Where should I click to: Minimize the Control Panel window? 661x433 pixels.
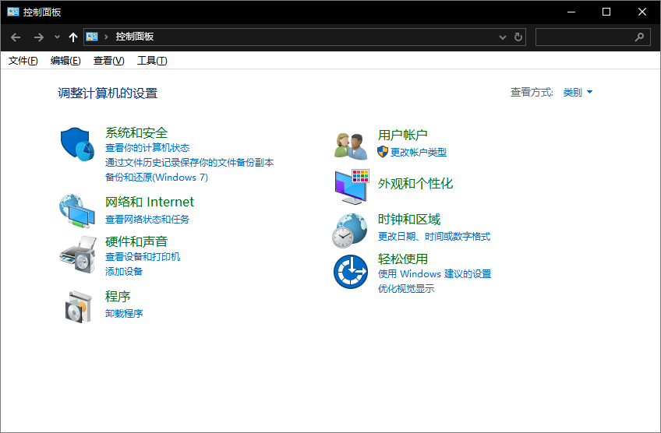click(571, 12)
